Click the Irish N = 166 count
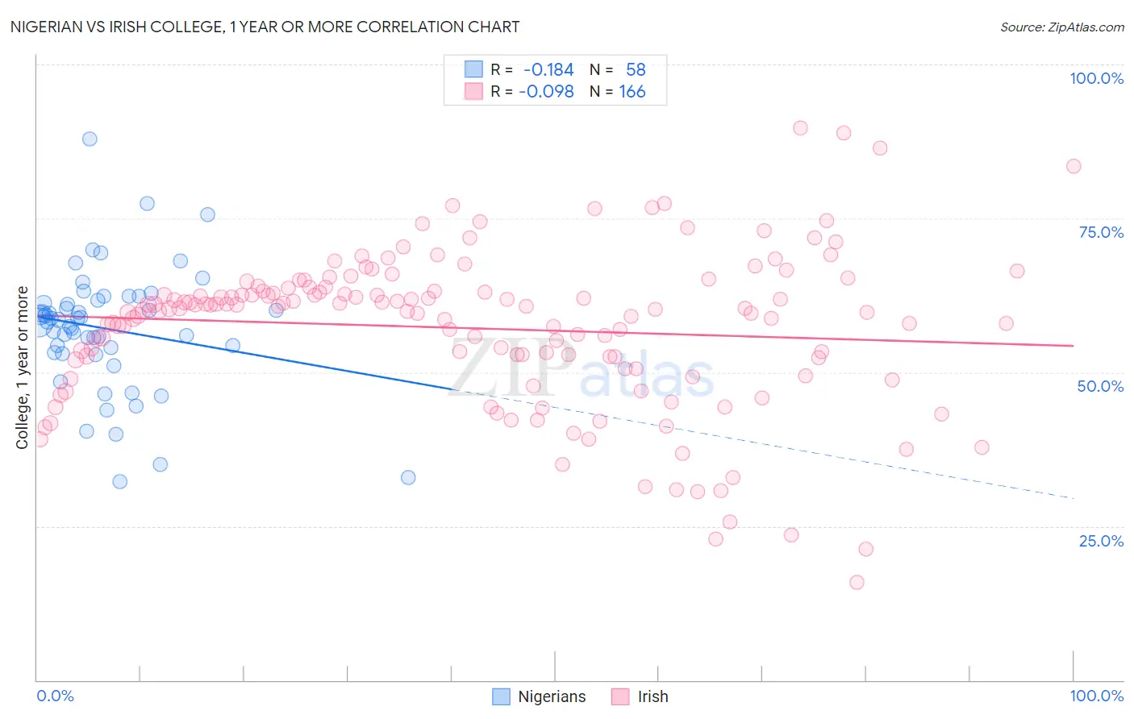The image size is (1134, 719). [x=632, y=91]
